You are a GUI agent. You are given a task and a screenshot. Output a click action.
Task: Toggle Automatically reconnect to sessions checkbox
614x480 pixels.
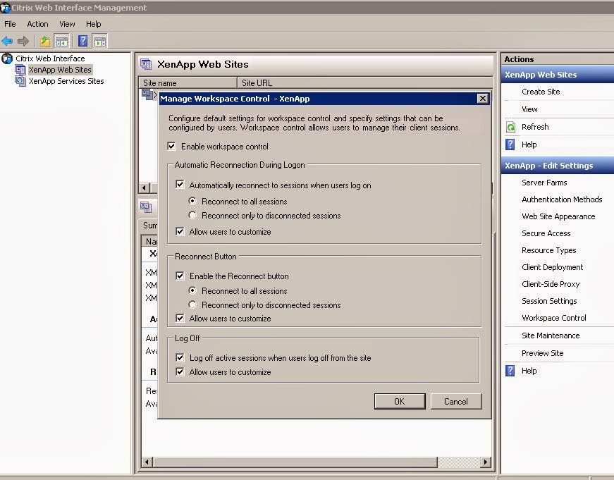pyautogui.click(x=180, y=184)
